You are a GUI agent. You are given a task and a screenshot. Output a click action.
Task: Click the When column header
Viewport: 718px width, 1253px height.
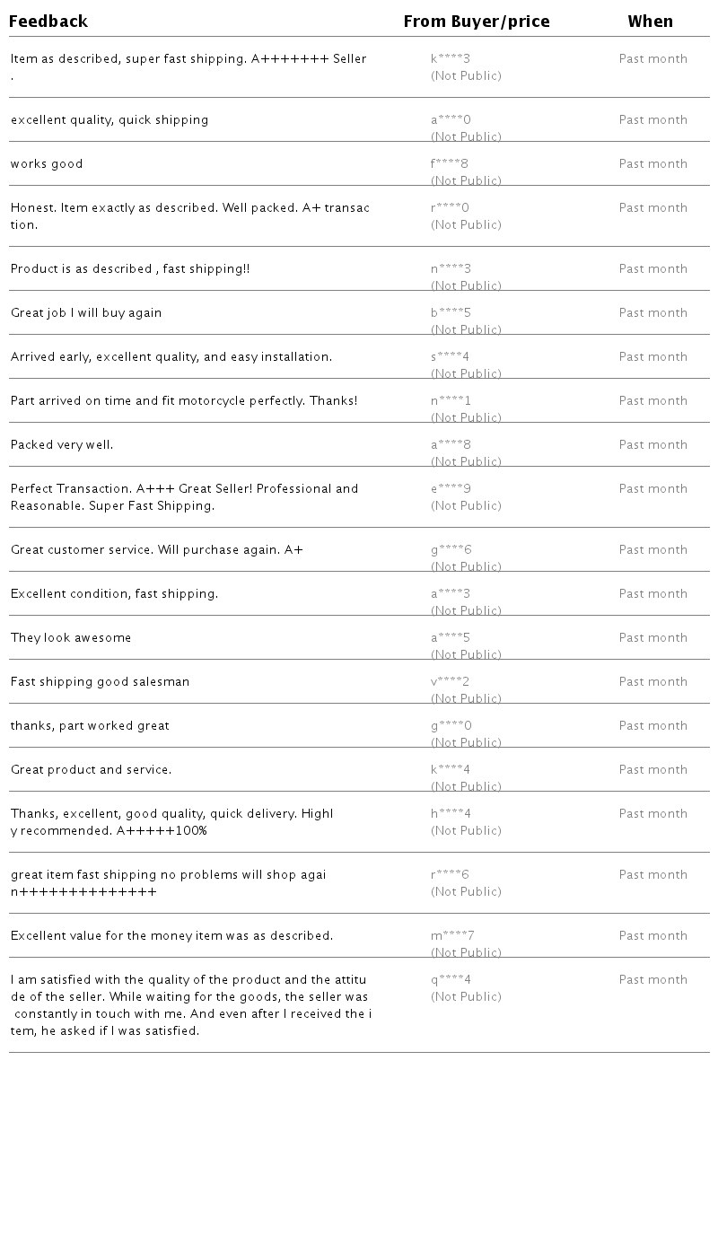click(x=650, y=22)
